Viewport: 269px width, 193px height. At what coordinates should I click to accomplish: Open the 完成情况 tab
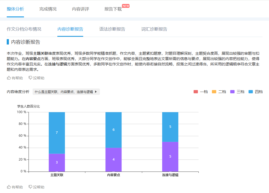click(x=48, y=9)
